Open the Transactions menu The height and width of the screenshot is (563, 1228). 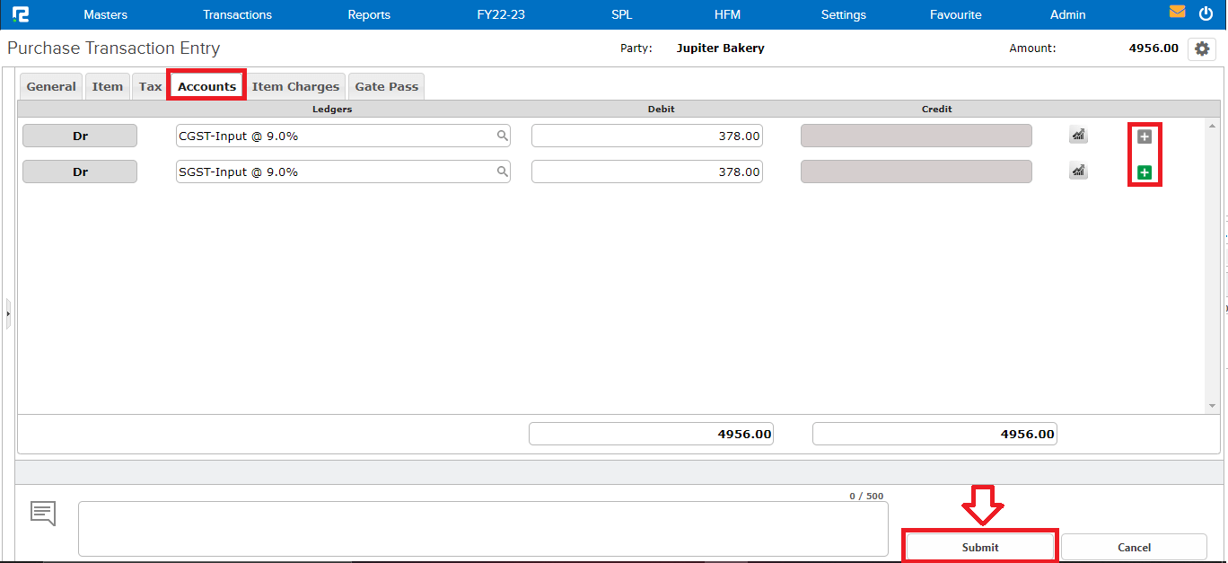(237, 14)
